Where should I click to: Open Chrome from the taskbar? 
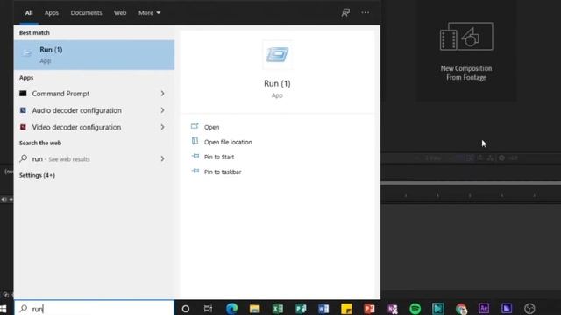[461, 309]
